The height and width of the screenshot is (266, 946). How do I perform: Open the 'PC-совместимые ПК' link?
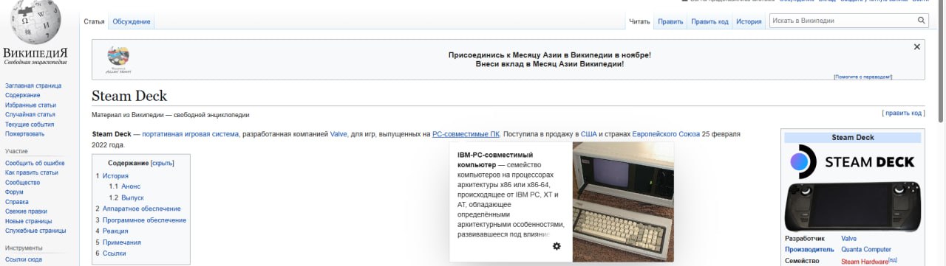466,134
